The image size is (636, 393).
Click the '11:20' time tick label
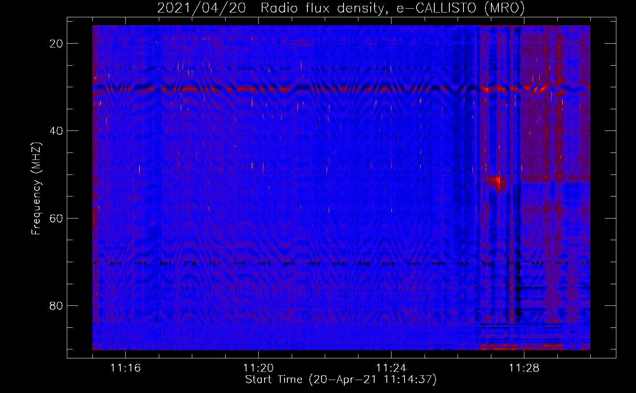click(x=258, y=368)
